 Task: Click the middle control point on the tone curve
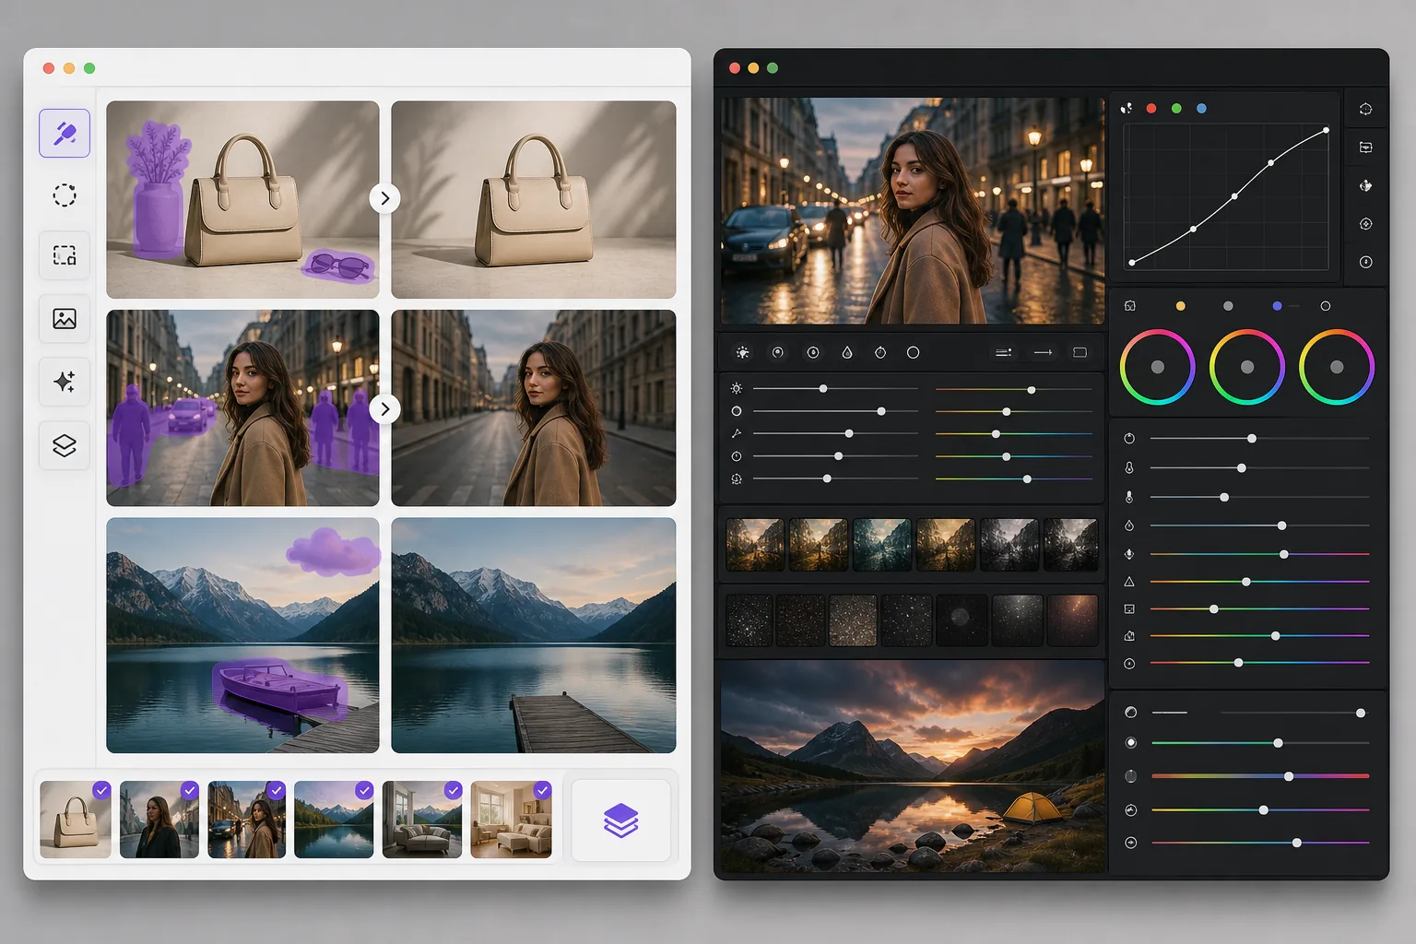pos(1234,196)
